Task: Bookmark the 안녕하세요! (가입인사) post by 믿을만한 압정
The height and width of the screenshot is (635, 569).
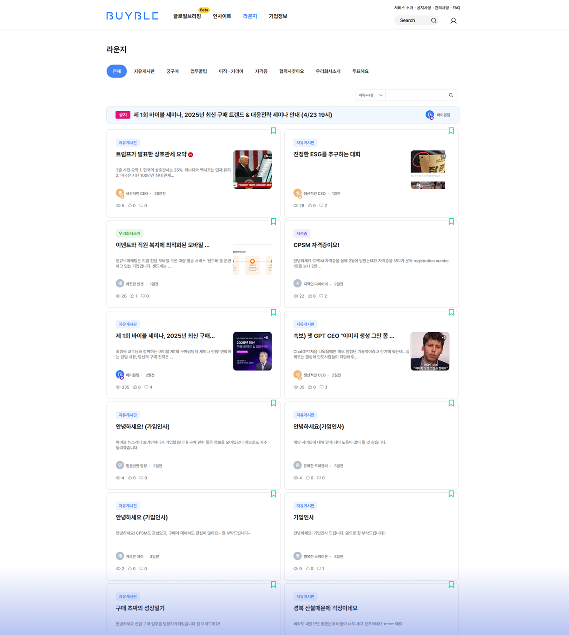Action: 274,403
